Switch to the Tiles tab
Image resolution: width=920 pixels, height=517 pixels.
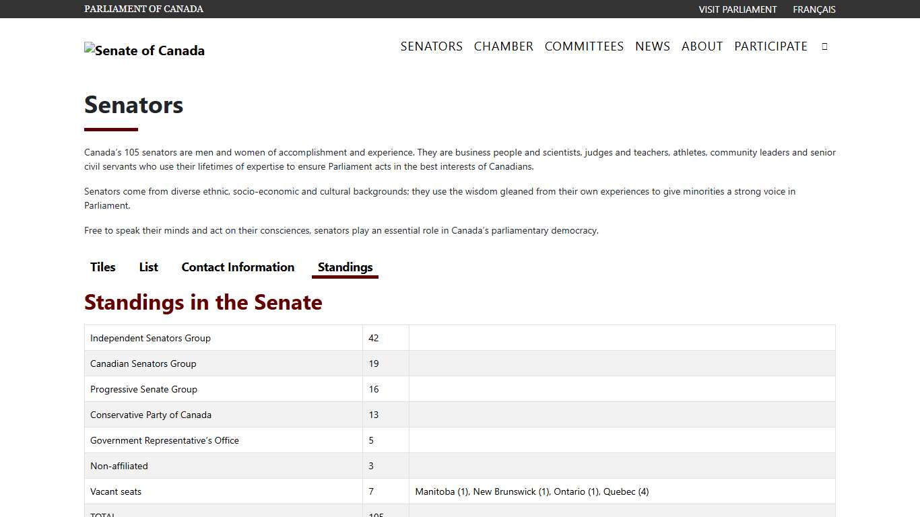click(102, 267)
